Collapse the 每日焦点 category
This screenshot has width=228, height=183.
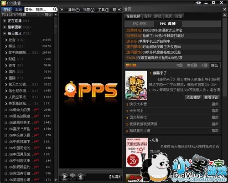point(5,34)
